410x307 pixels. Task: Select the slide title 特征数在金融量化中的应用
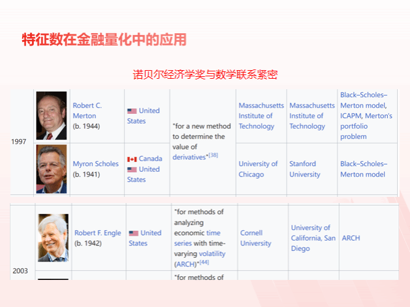104,40
